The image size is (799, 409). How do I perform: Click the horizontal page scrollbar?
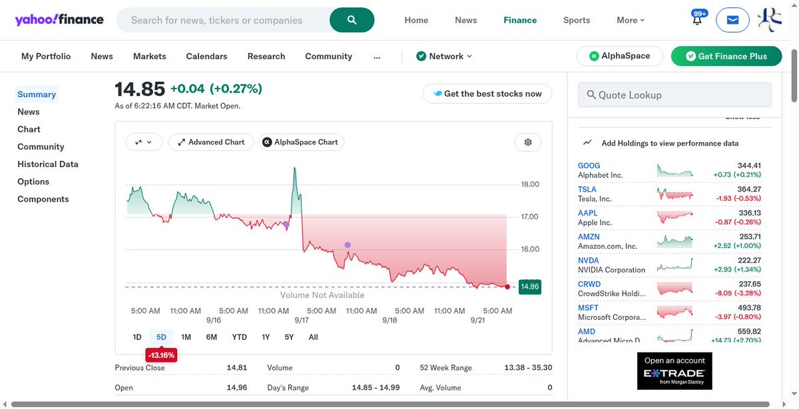click(390, 404)
